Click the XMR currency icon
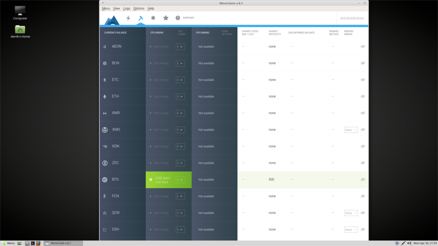 click(x=105, y=113)
